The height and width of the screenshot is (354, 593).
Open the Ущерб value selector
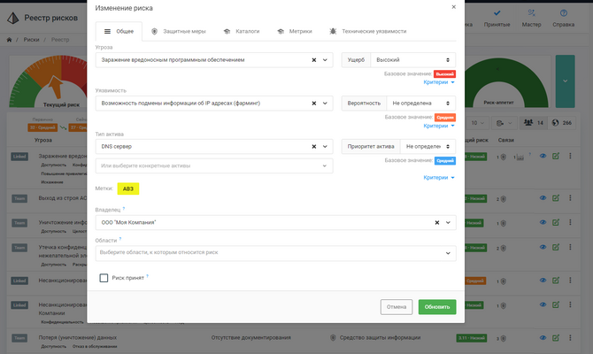click(413, 60)
